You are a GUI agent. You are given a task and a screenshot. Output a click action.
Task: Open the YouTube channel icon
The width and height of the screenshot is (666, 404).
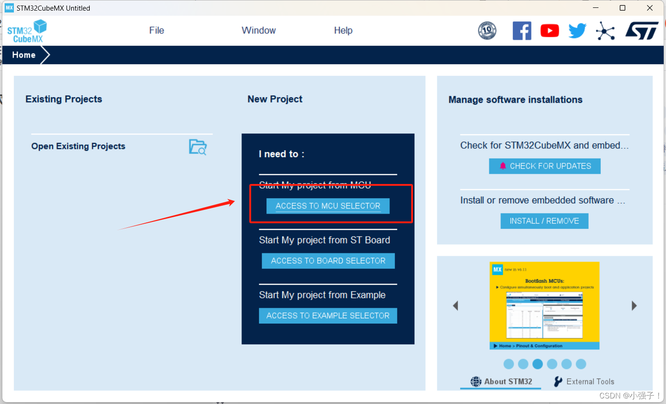click(x=549, y=31)
